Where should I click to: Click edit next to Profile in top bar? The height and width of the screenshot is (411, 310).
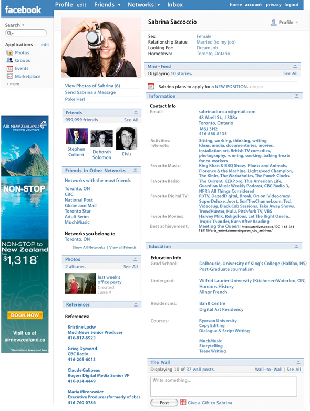point(81,5)
